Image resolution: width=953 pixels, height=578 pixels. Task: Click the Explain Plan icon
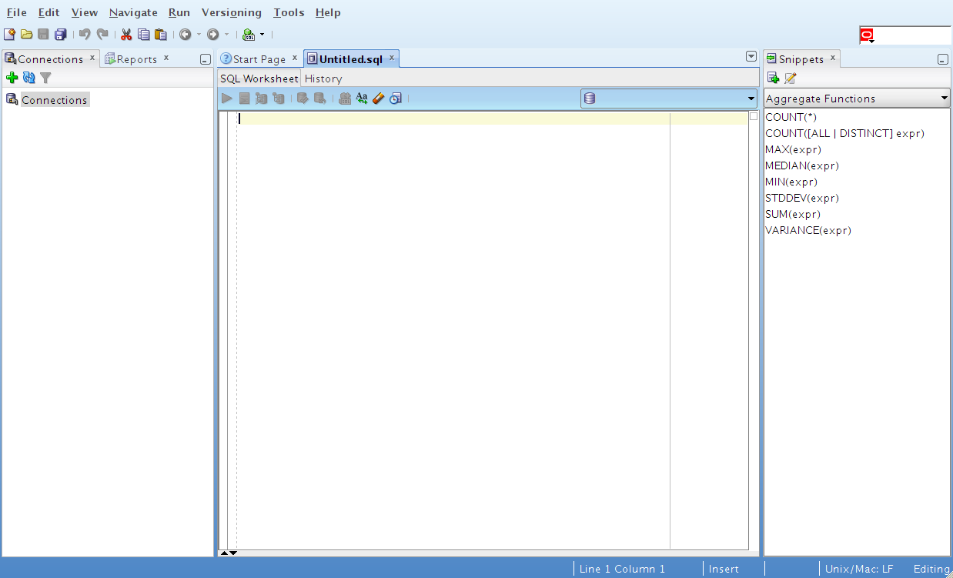[261, 98]
